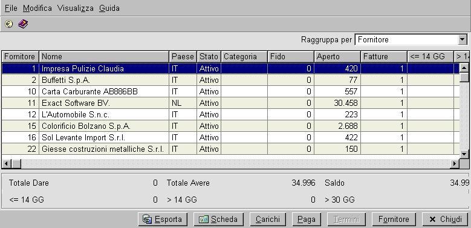Click the NL country cell

click(x=183, y=103)
